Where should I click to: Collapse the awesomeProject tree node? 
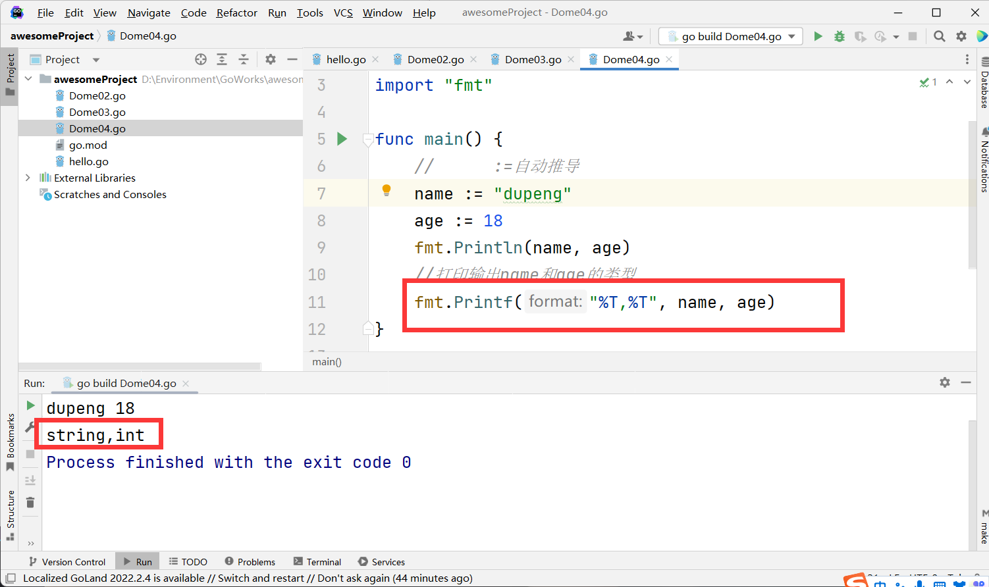point(28,79)
